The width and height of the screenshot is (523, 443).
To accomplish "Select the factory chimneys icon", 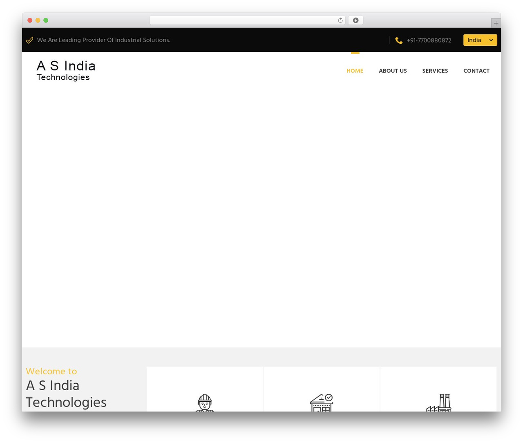I will click(438, 403).
